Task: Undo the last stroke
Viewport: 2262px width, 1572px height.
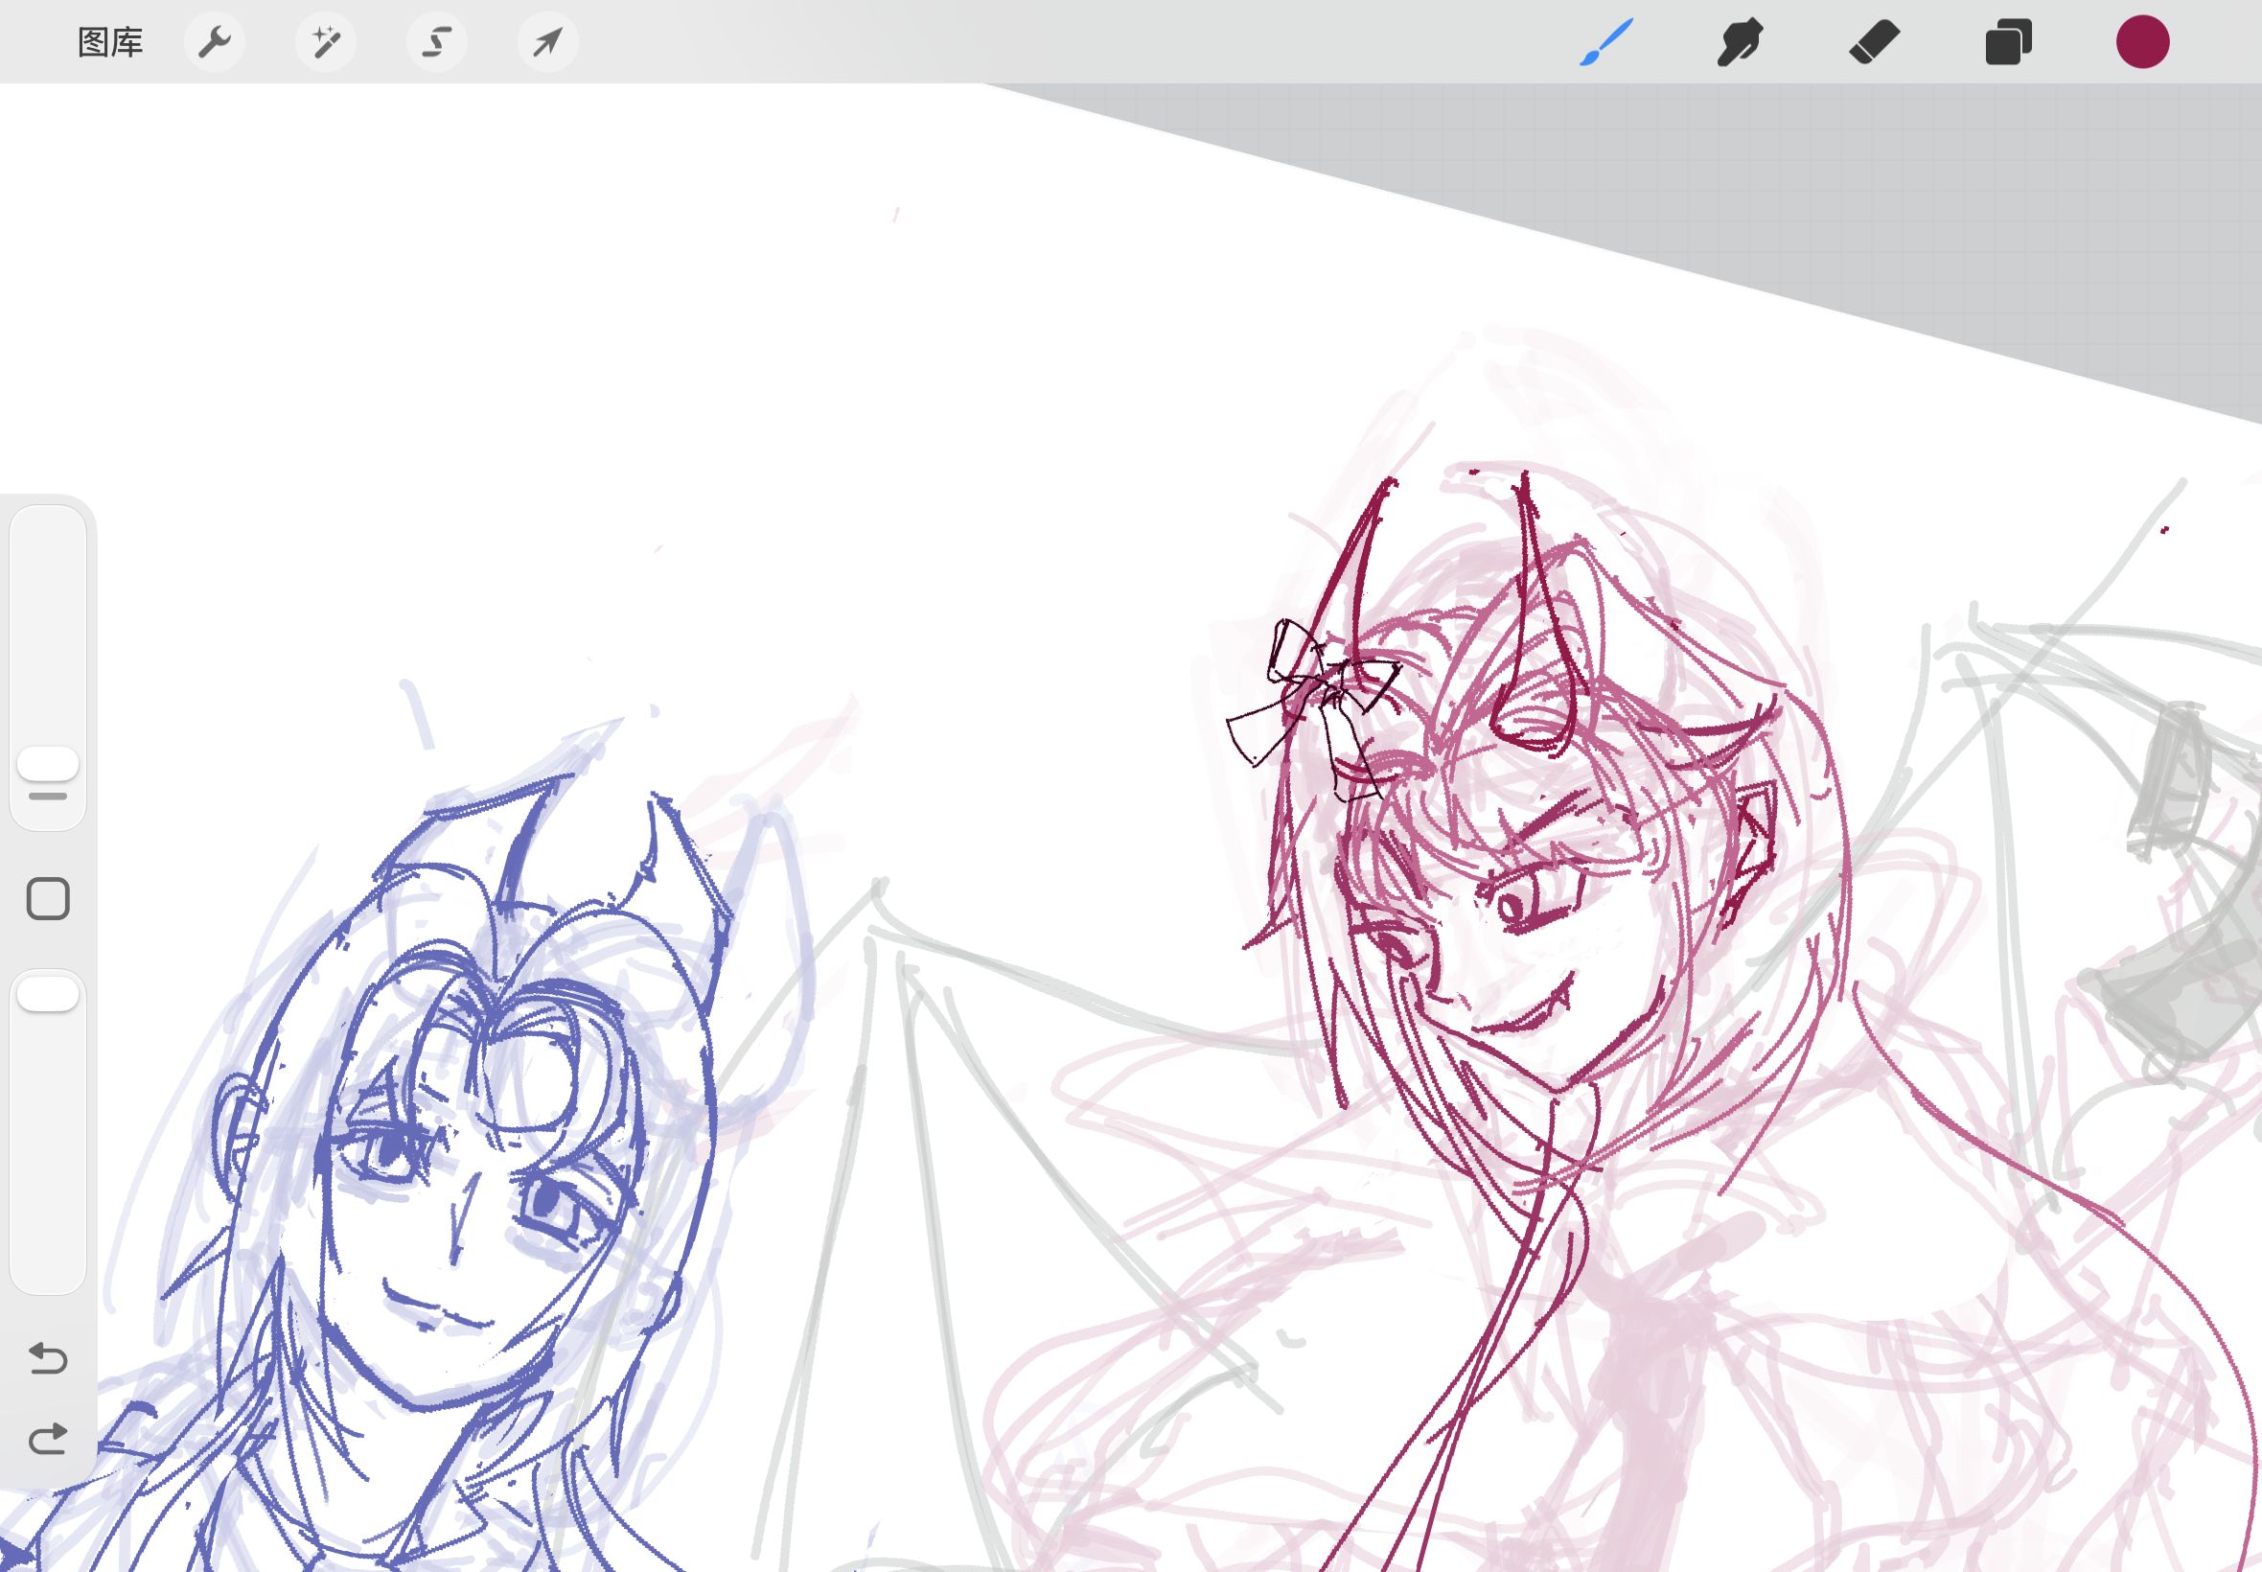Action: 47,1358
